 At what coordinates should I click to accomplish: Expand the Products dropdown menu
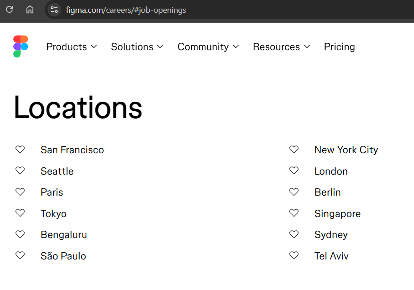pyautogui.click(x=72, y=47)
